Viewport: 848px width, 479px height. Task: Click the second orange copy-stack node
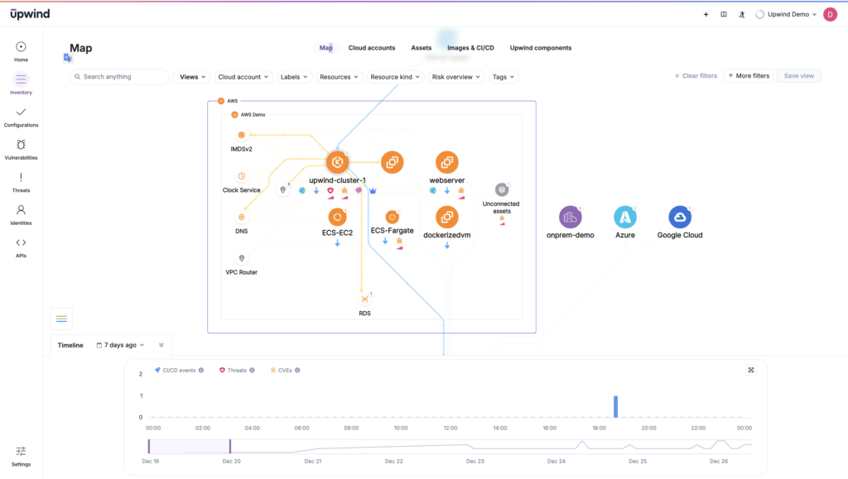click(392, 162)
